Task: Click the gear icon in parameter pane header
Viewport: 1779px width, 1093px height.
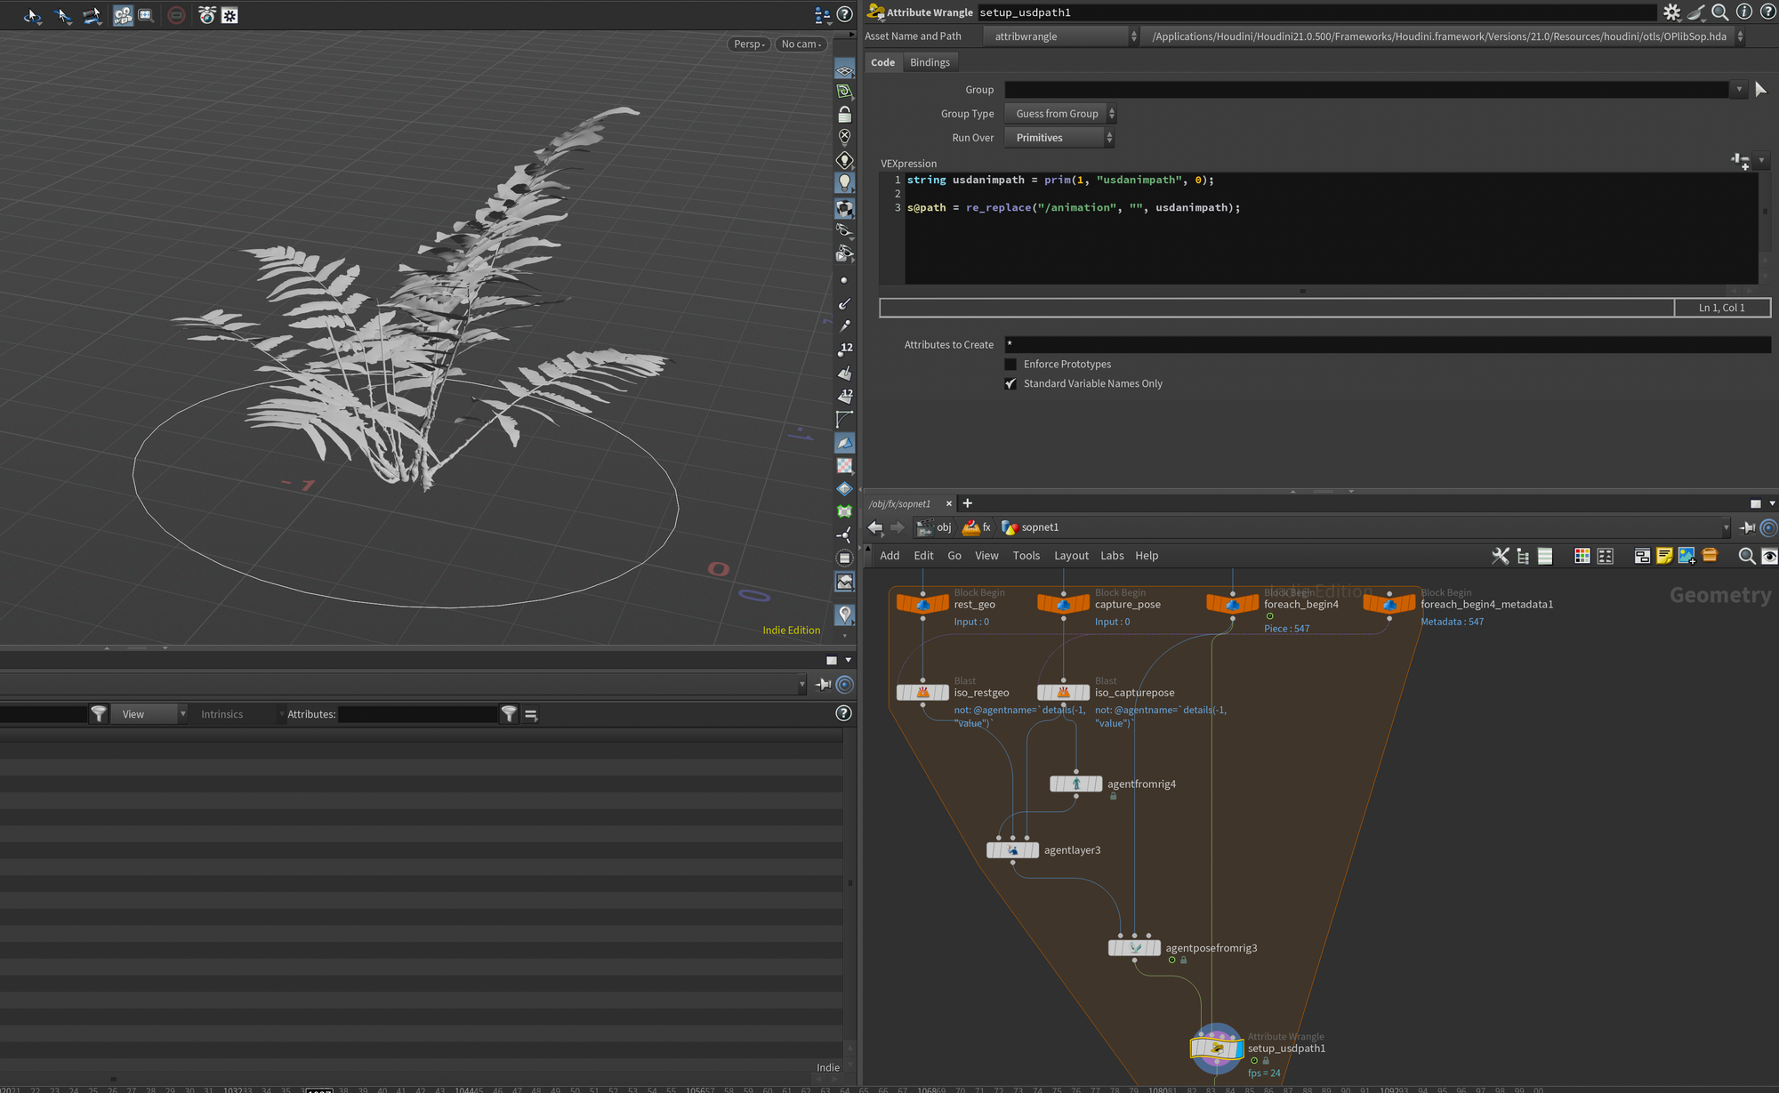Action: pyautogui.click(x=1671, y=12)
